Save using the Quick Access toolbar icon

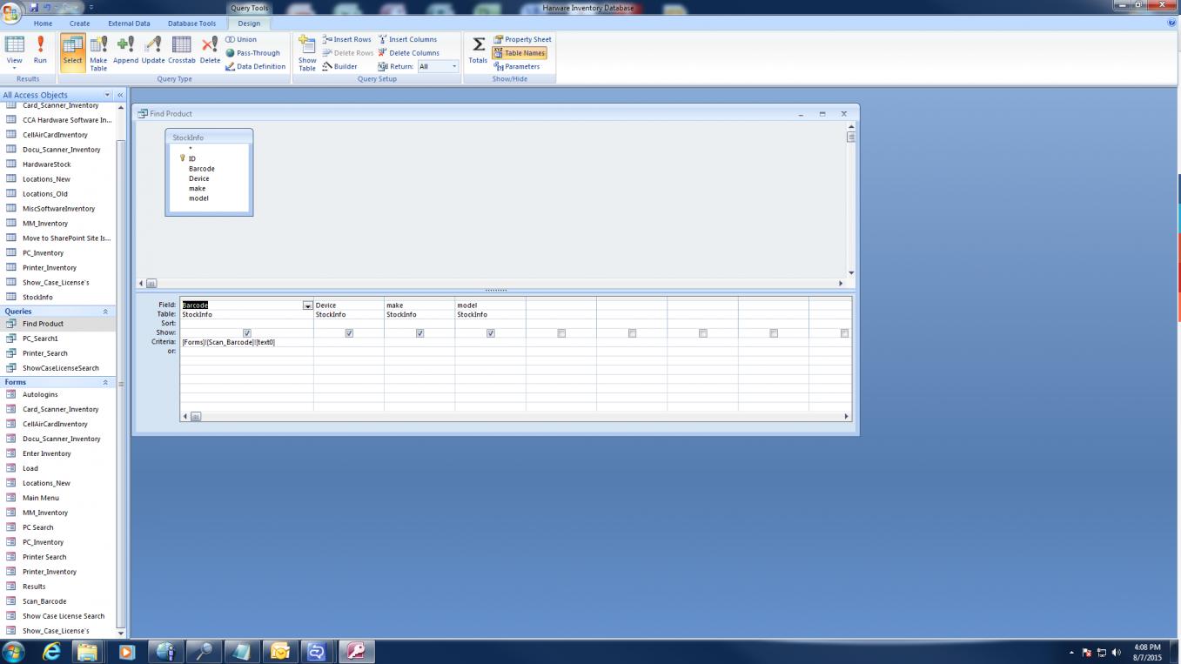(x=36, y=7)
